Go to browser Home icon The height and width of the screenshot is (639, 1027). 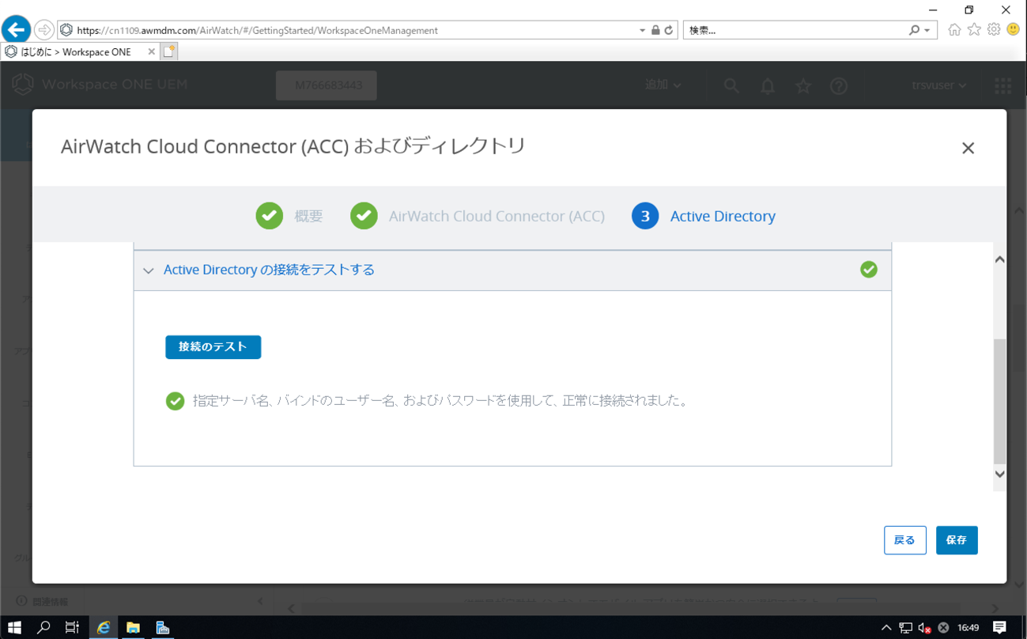(955, 29)
